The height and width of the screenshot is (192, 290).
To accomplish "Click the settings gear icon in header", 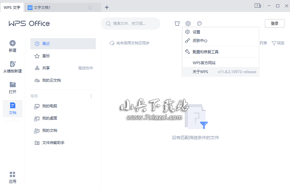I will (x=188, y=24).
